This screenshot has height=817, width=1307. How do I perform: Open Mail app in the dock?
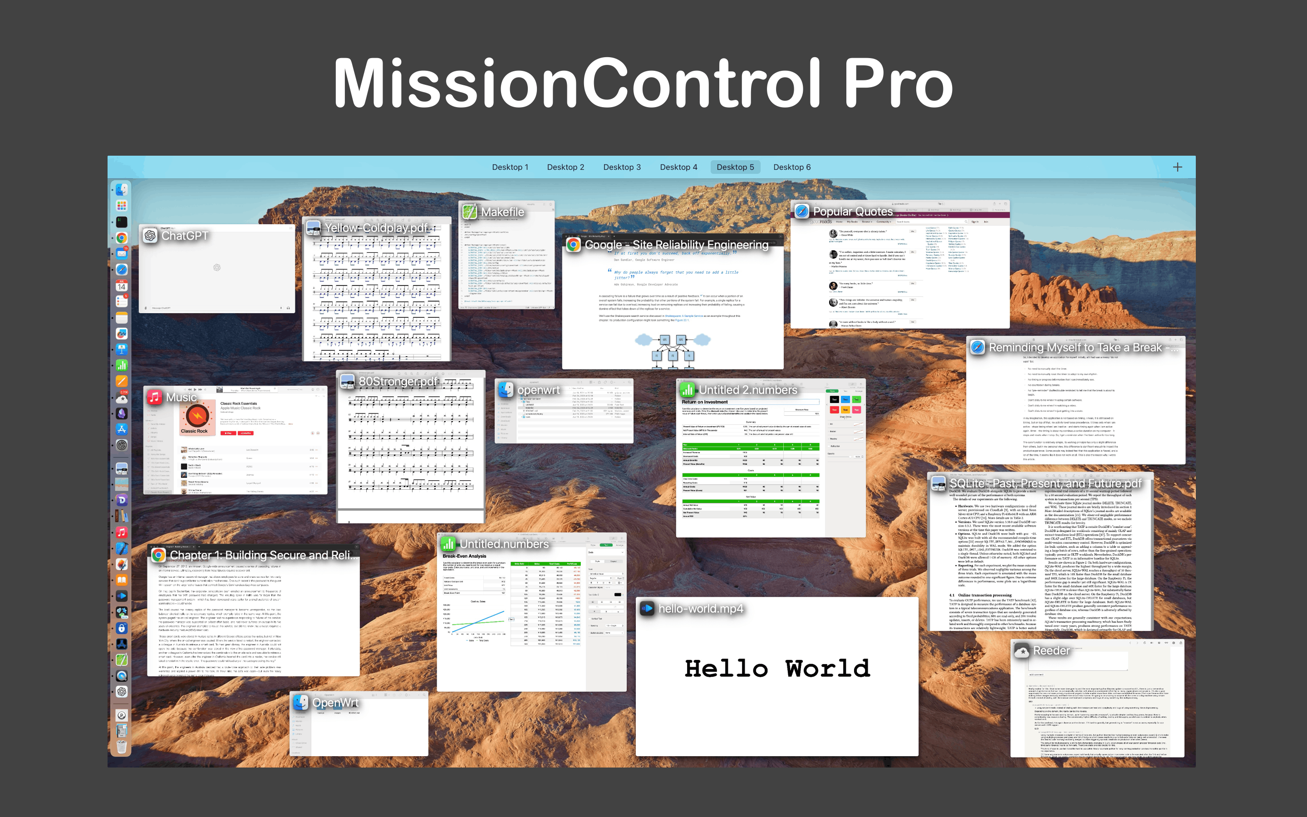122,253
